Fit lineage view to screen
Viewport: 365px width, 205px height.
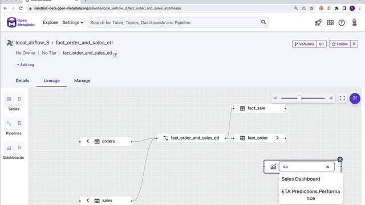342,98
